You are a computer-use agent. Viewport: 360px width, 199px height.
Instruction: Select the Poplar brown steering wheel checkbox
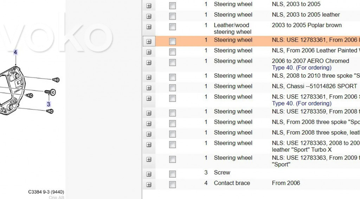coord(172,27)
